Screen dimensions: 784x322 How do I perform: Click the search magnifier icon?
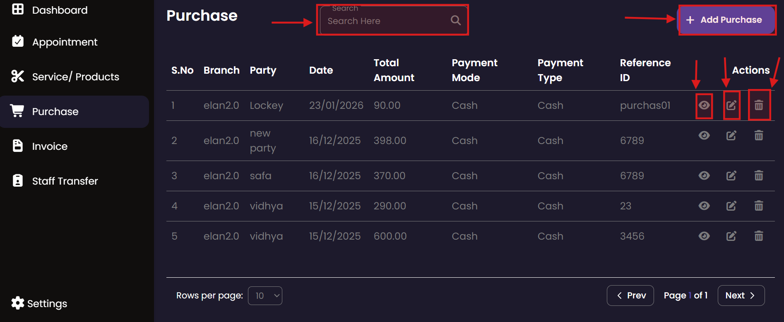pyautogui.click(x=455, y=20)
